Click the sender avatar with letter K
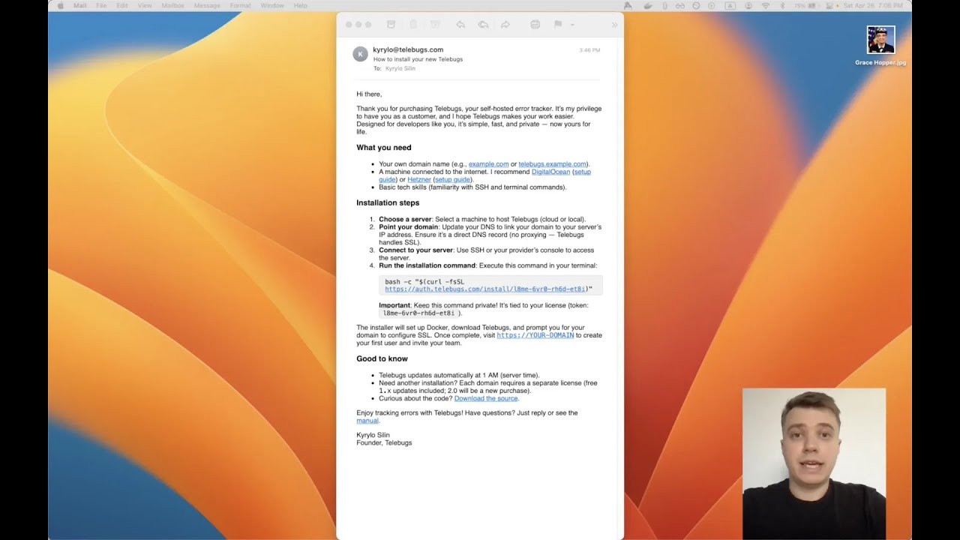960x540 pixels. (361, 54)
